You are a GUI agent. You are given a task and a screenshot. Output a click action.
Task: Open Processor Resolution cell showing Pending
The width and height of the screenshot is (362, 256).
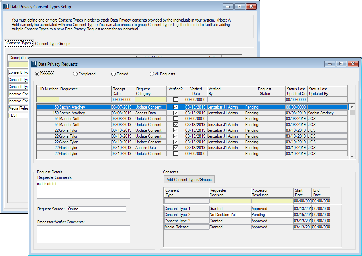(272, 215)
